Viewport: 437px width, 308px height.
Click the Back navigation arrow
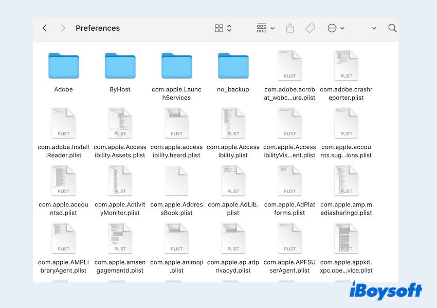[x=45, y=28]
